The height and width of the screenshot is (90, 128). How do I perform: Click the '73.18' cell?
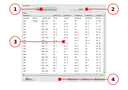pyautogui.click(x=98, y=68)
